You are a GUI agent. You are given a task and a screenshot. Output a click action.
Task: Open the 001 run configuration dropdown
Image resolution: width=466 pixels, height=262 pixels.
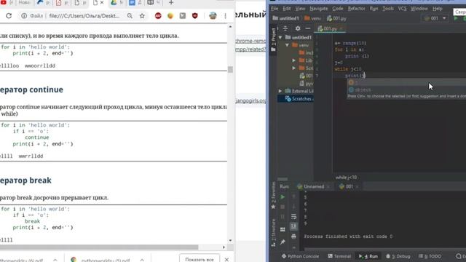tap(435, 18)
